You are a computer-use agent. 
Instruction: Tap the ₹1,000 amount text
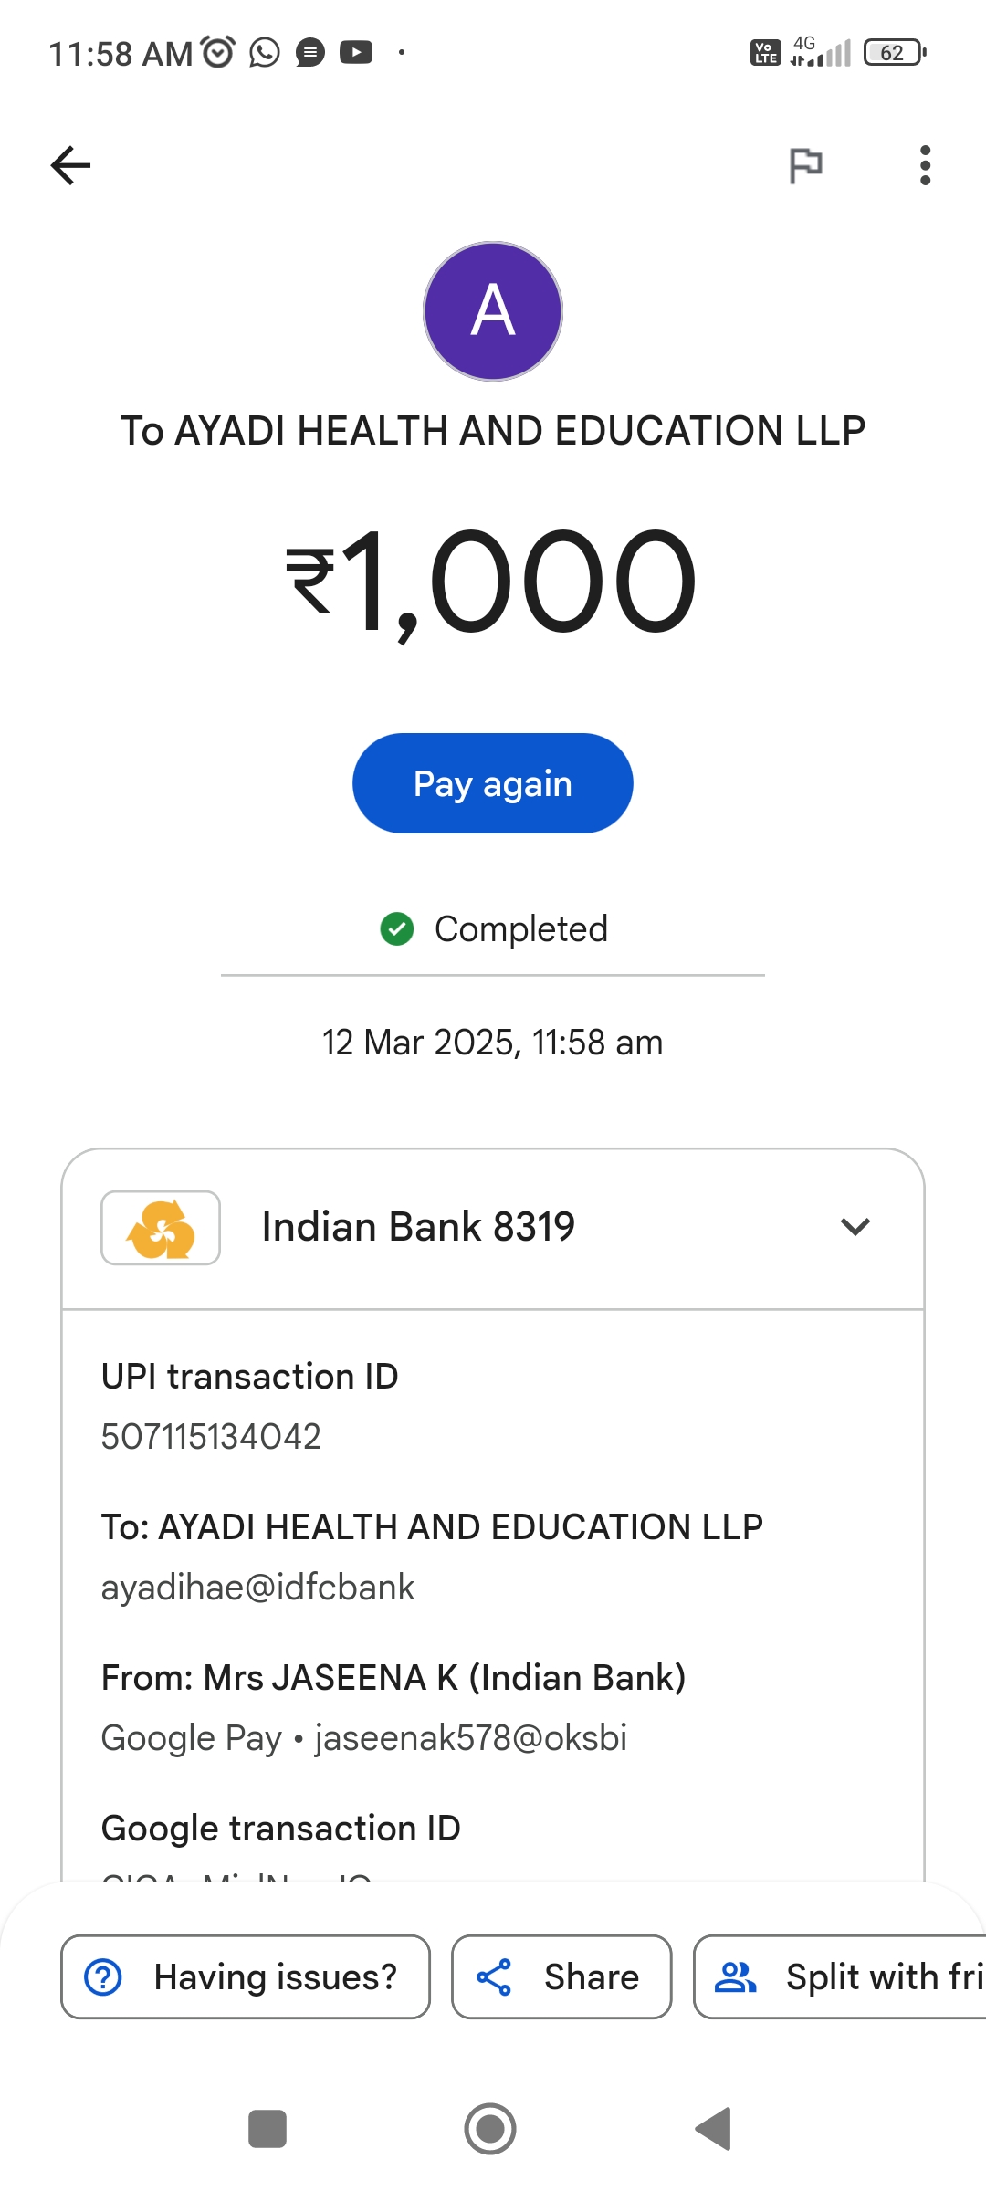click(493, 582)
